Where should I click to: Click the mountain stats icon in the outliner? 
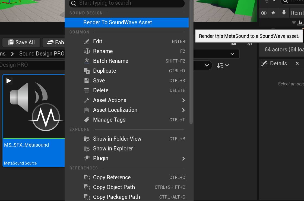pos(301,23)
